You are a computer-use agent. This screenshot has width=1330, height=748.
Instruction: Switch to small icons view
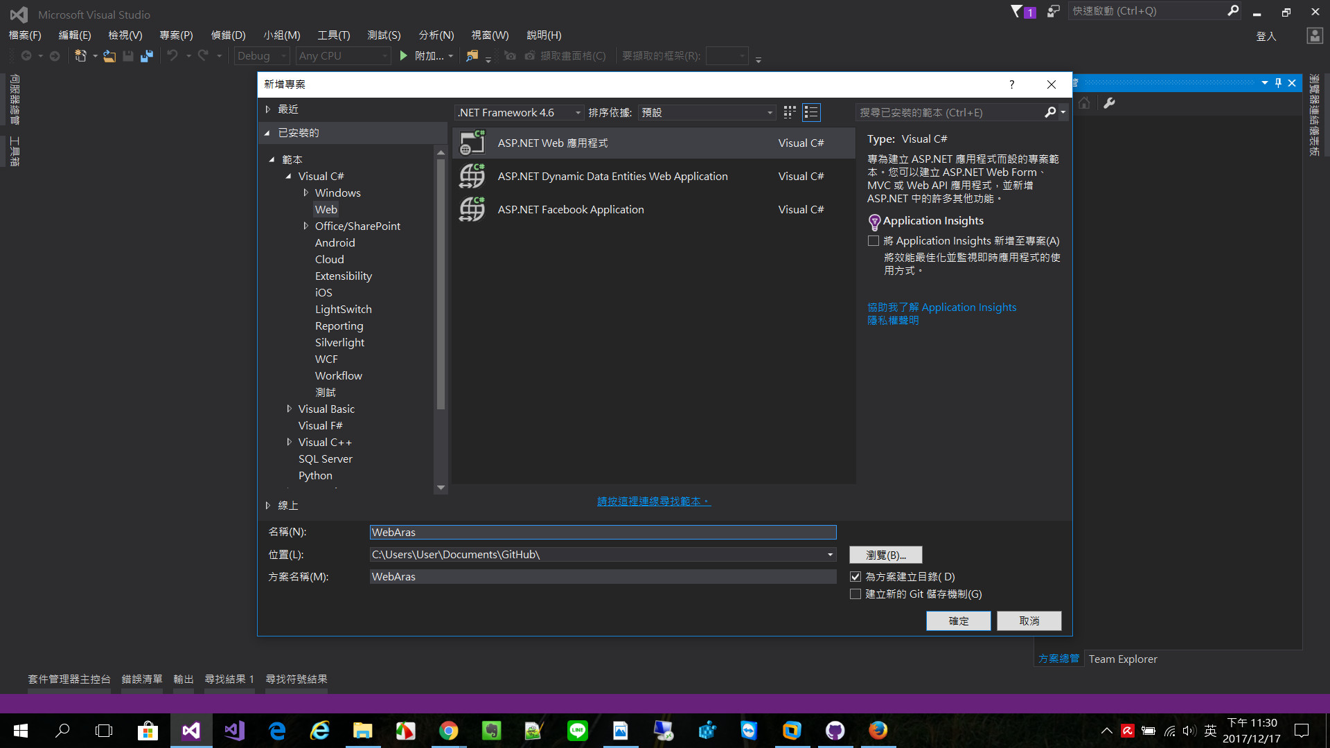coord(789,112)
